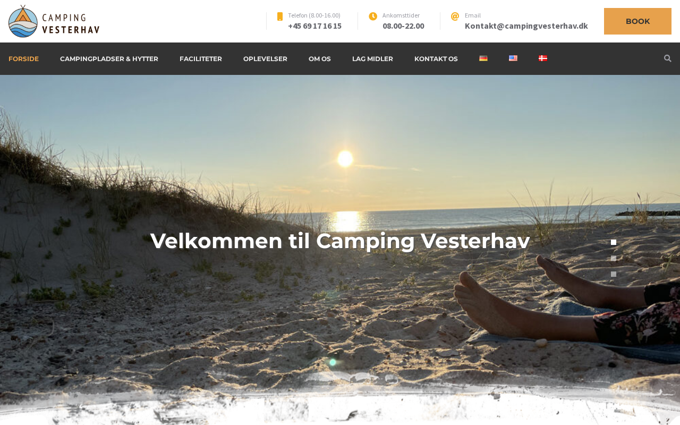The image size is (680, 425).
Task: Go to Forside menu item
Action: (x=23, y=59)
